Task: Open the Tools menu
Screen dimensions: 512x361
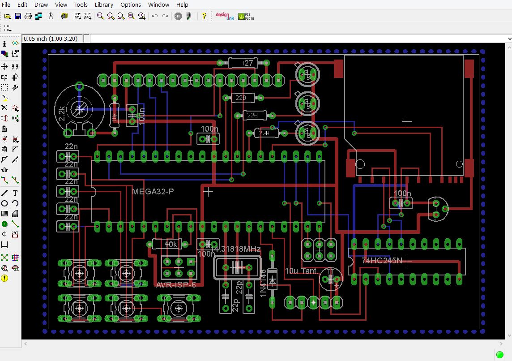Action: [x=81, y=4]
